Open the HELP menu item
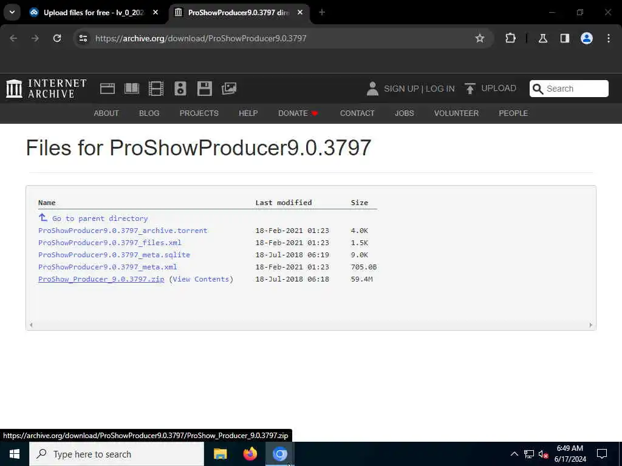The width and height of the screenshot is (622, 466). pyautogui.click(x=248, y=113)
